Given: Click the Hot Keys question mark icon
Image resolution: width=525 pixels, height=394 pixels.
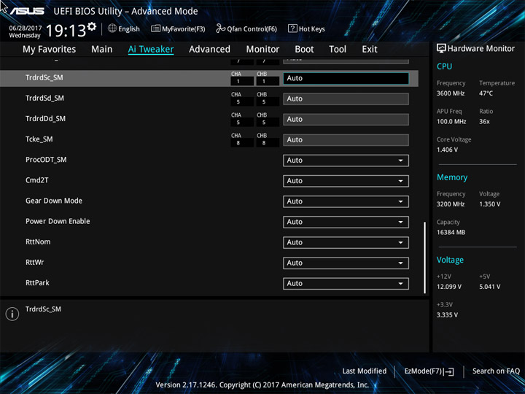Looking at the screenshot, I should point(292,28).
